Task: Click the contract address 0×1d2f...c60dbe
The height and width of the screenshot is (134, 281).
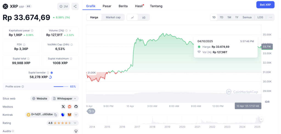Action: 42,115
